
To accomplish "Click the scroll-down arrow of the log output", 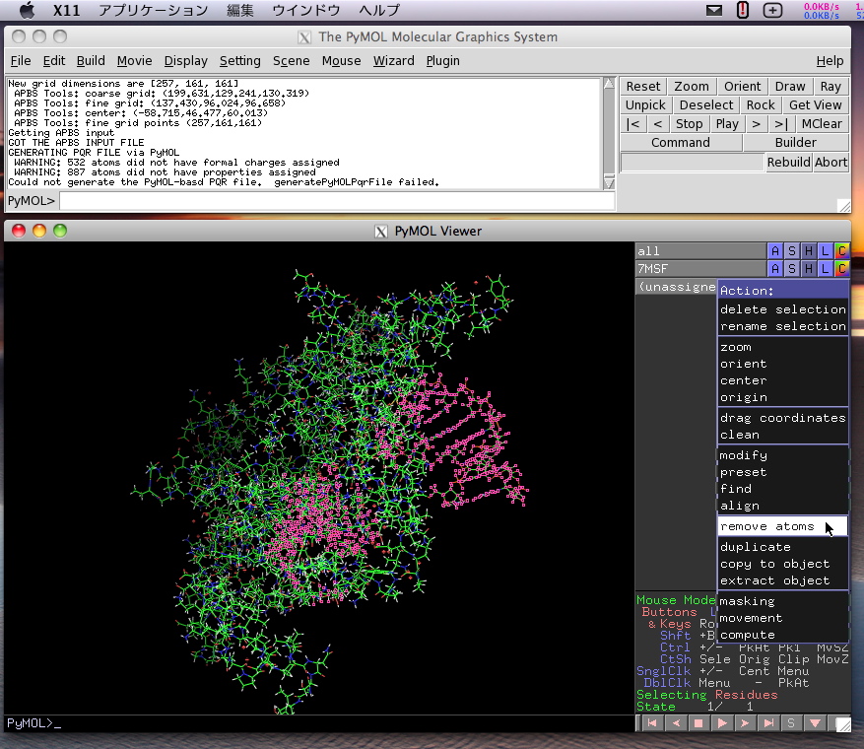I will coord(609,183).
